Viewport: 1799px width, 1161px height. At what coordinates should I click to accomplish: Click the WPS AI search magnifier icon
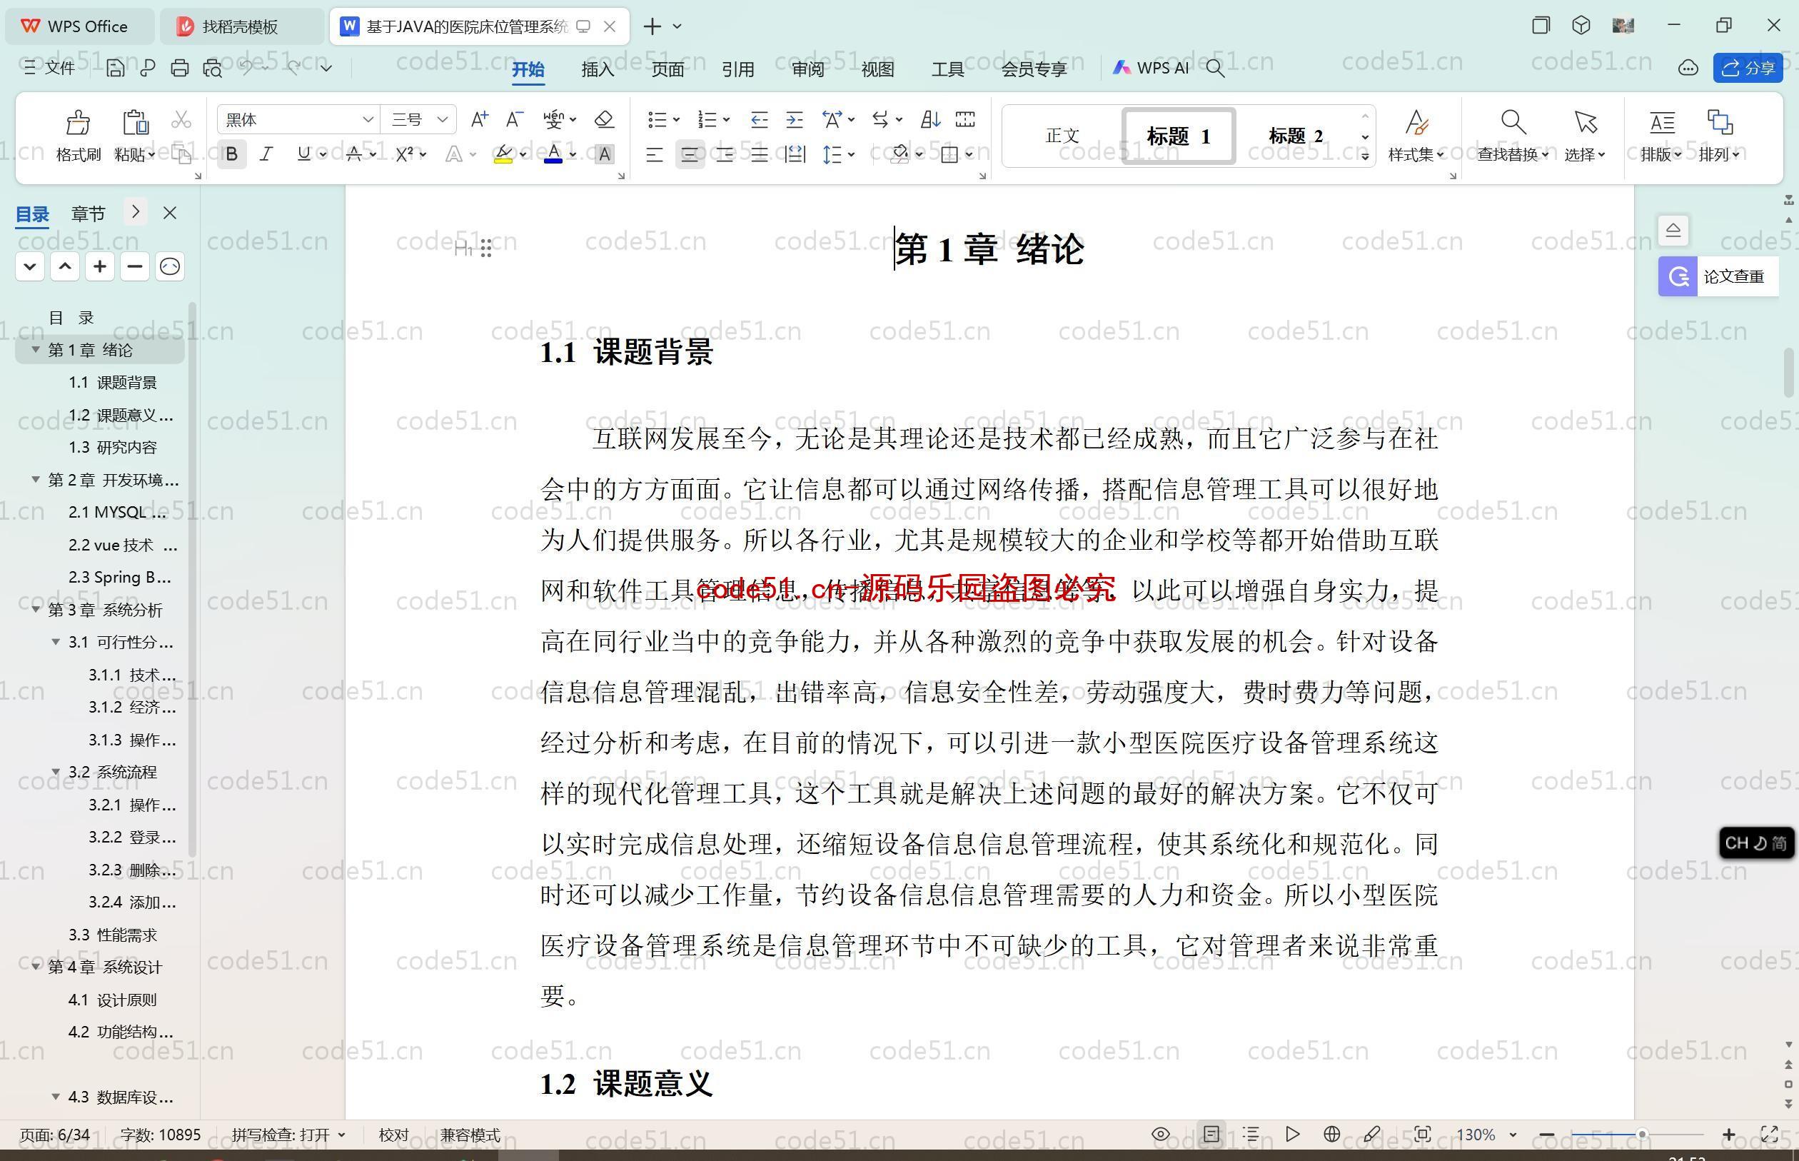1215,69
